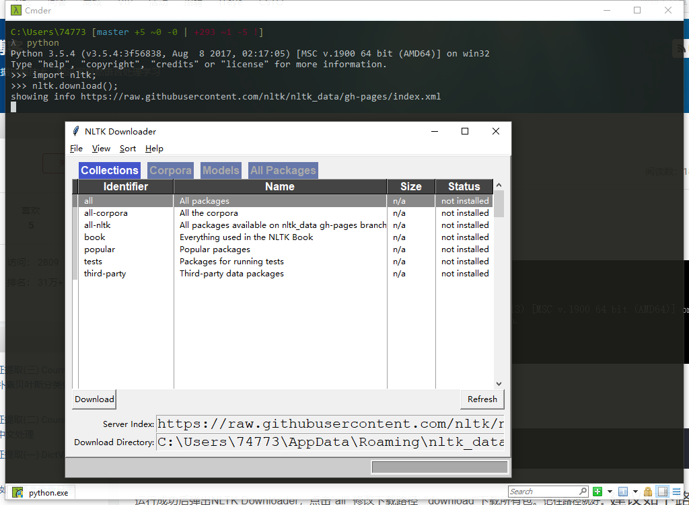Click the active console number icon
This screenshot has height=505, width=689.
tap(622, 492)
